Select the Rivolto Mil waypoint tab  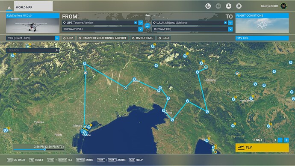point(143,38)
